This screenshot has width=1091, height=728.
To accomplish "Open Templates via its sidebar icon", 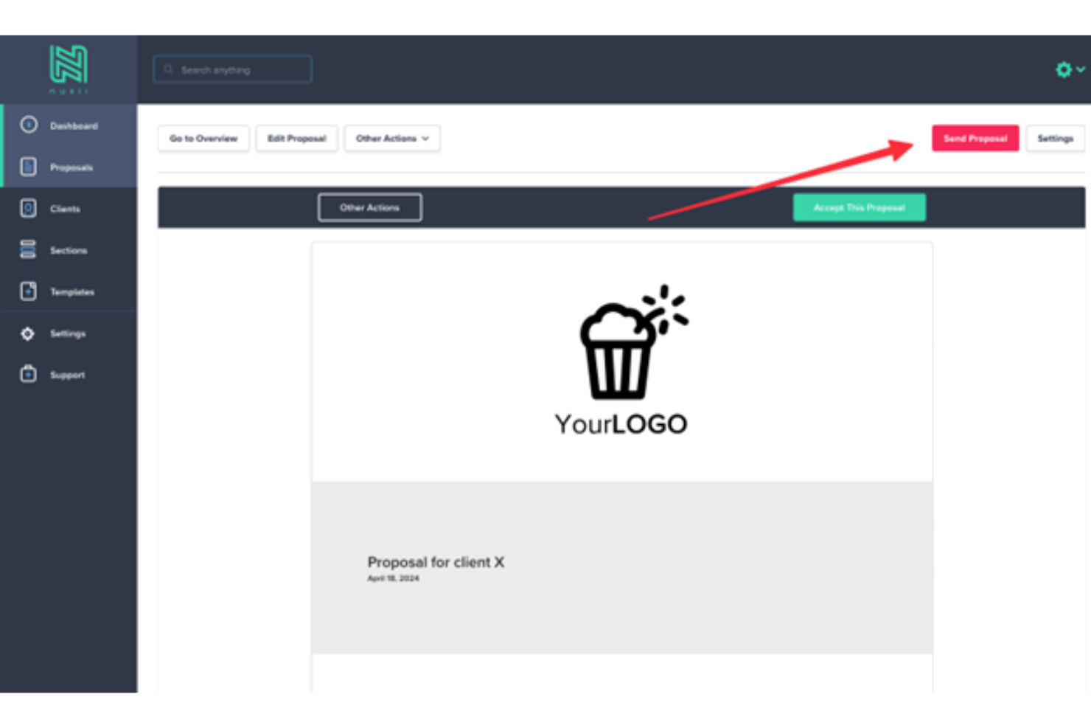I will pos(27,291).
